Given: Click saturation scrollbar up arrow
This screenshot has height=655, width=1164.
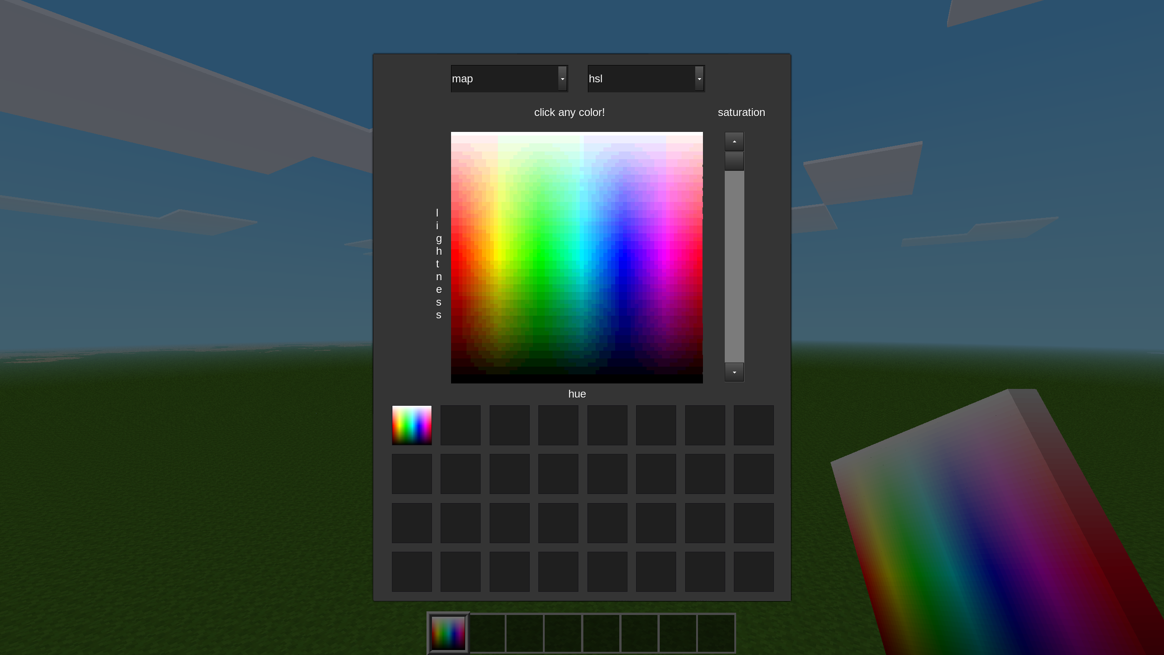Looking at the screenshot, I should (x=734, y=141).
